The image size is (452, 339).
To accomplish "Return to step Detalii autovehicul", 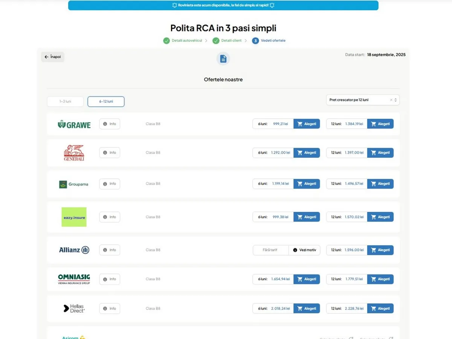I will coord(183,41).
